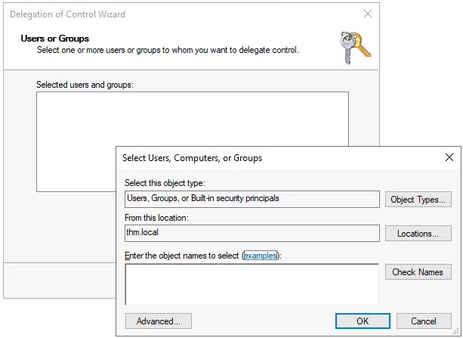This screenshot has height=338, width=463.
Task: Click the Check Names button
Action: [x=418, y=271]
